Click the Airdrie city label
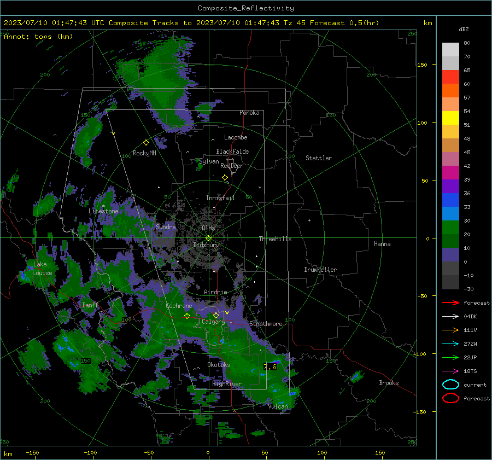The image size is (492, 460). point(215,292)
